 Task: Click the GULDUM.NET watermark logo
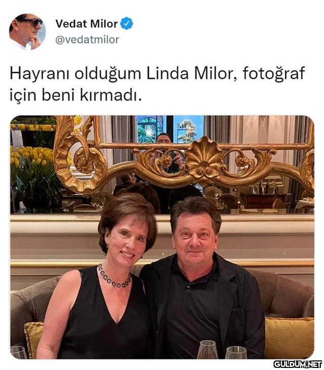(x=298, y=364)
